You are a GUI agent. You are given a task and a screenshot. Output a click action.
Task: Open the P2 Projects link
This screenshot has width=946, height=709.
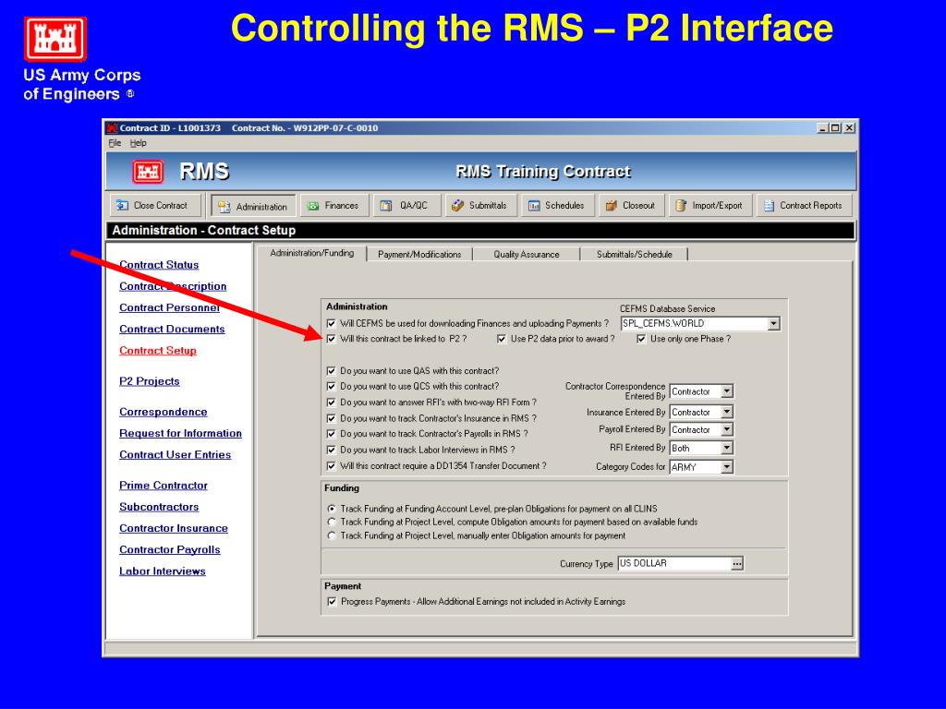coord(149,381)
